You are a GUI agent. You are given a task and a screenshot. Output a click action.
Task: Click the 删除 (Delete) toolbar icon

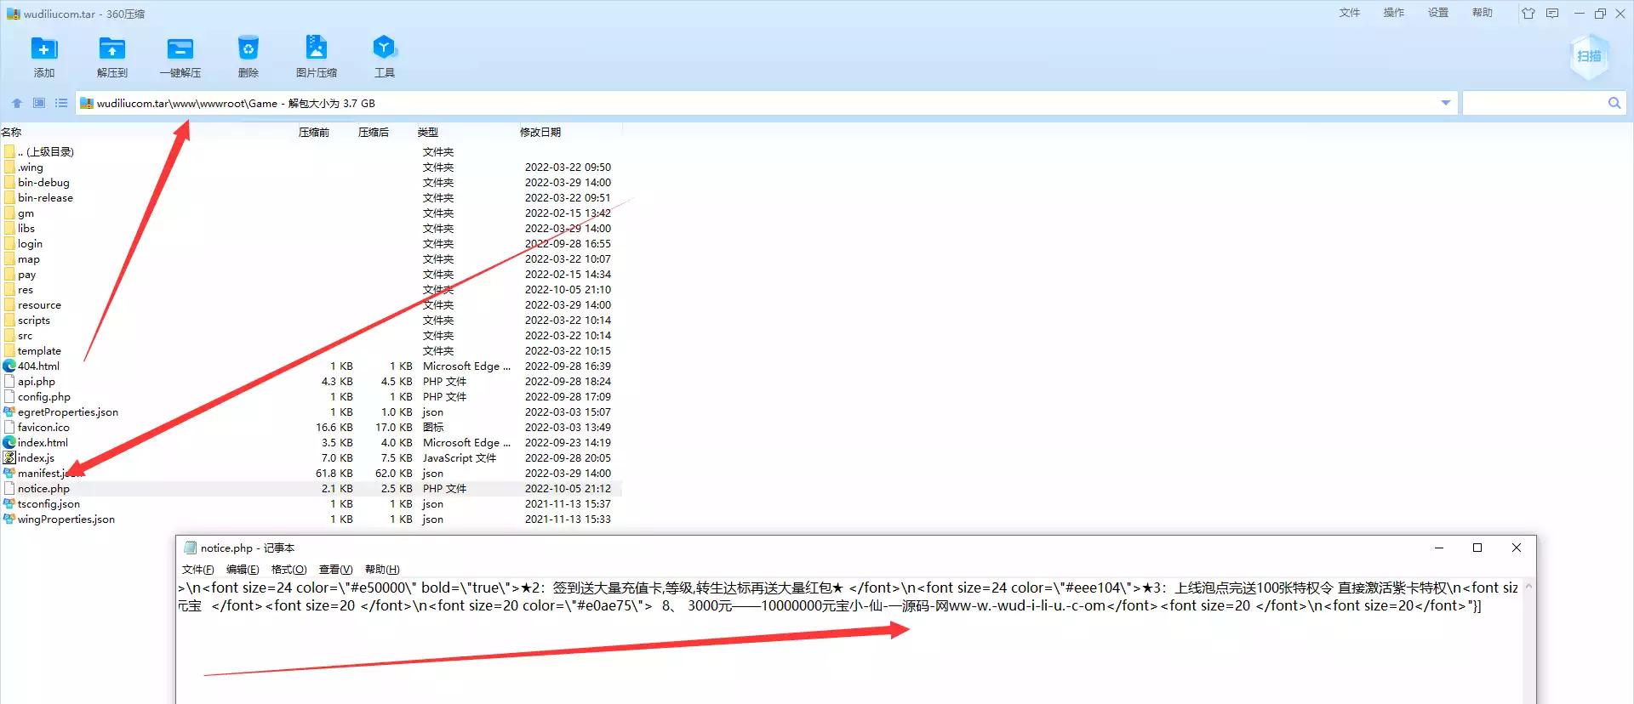pos(248,56)
